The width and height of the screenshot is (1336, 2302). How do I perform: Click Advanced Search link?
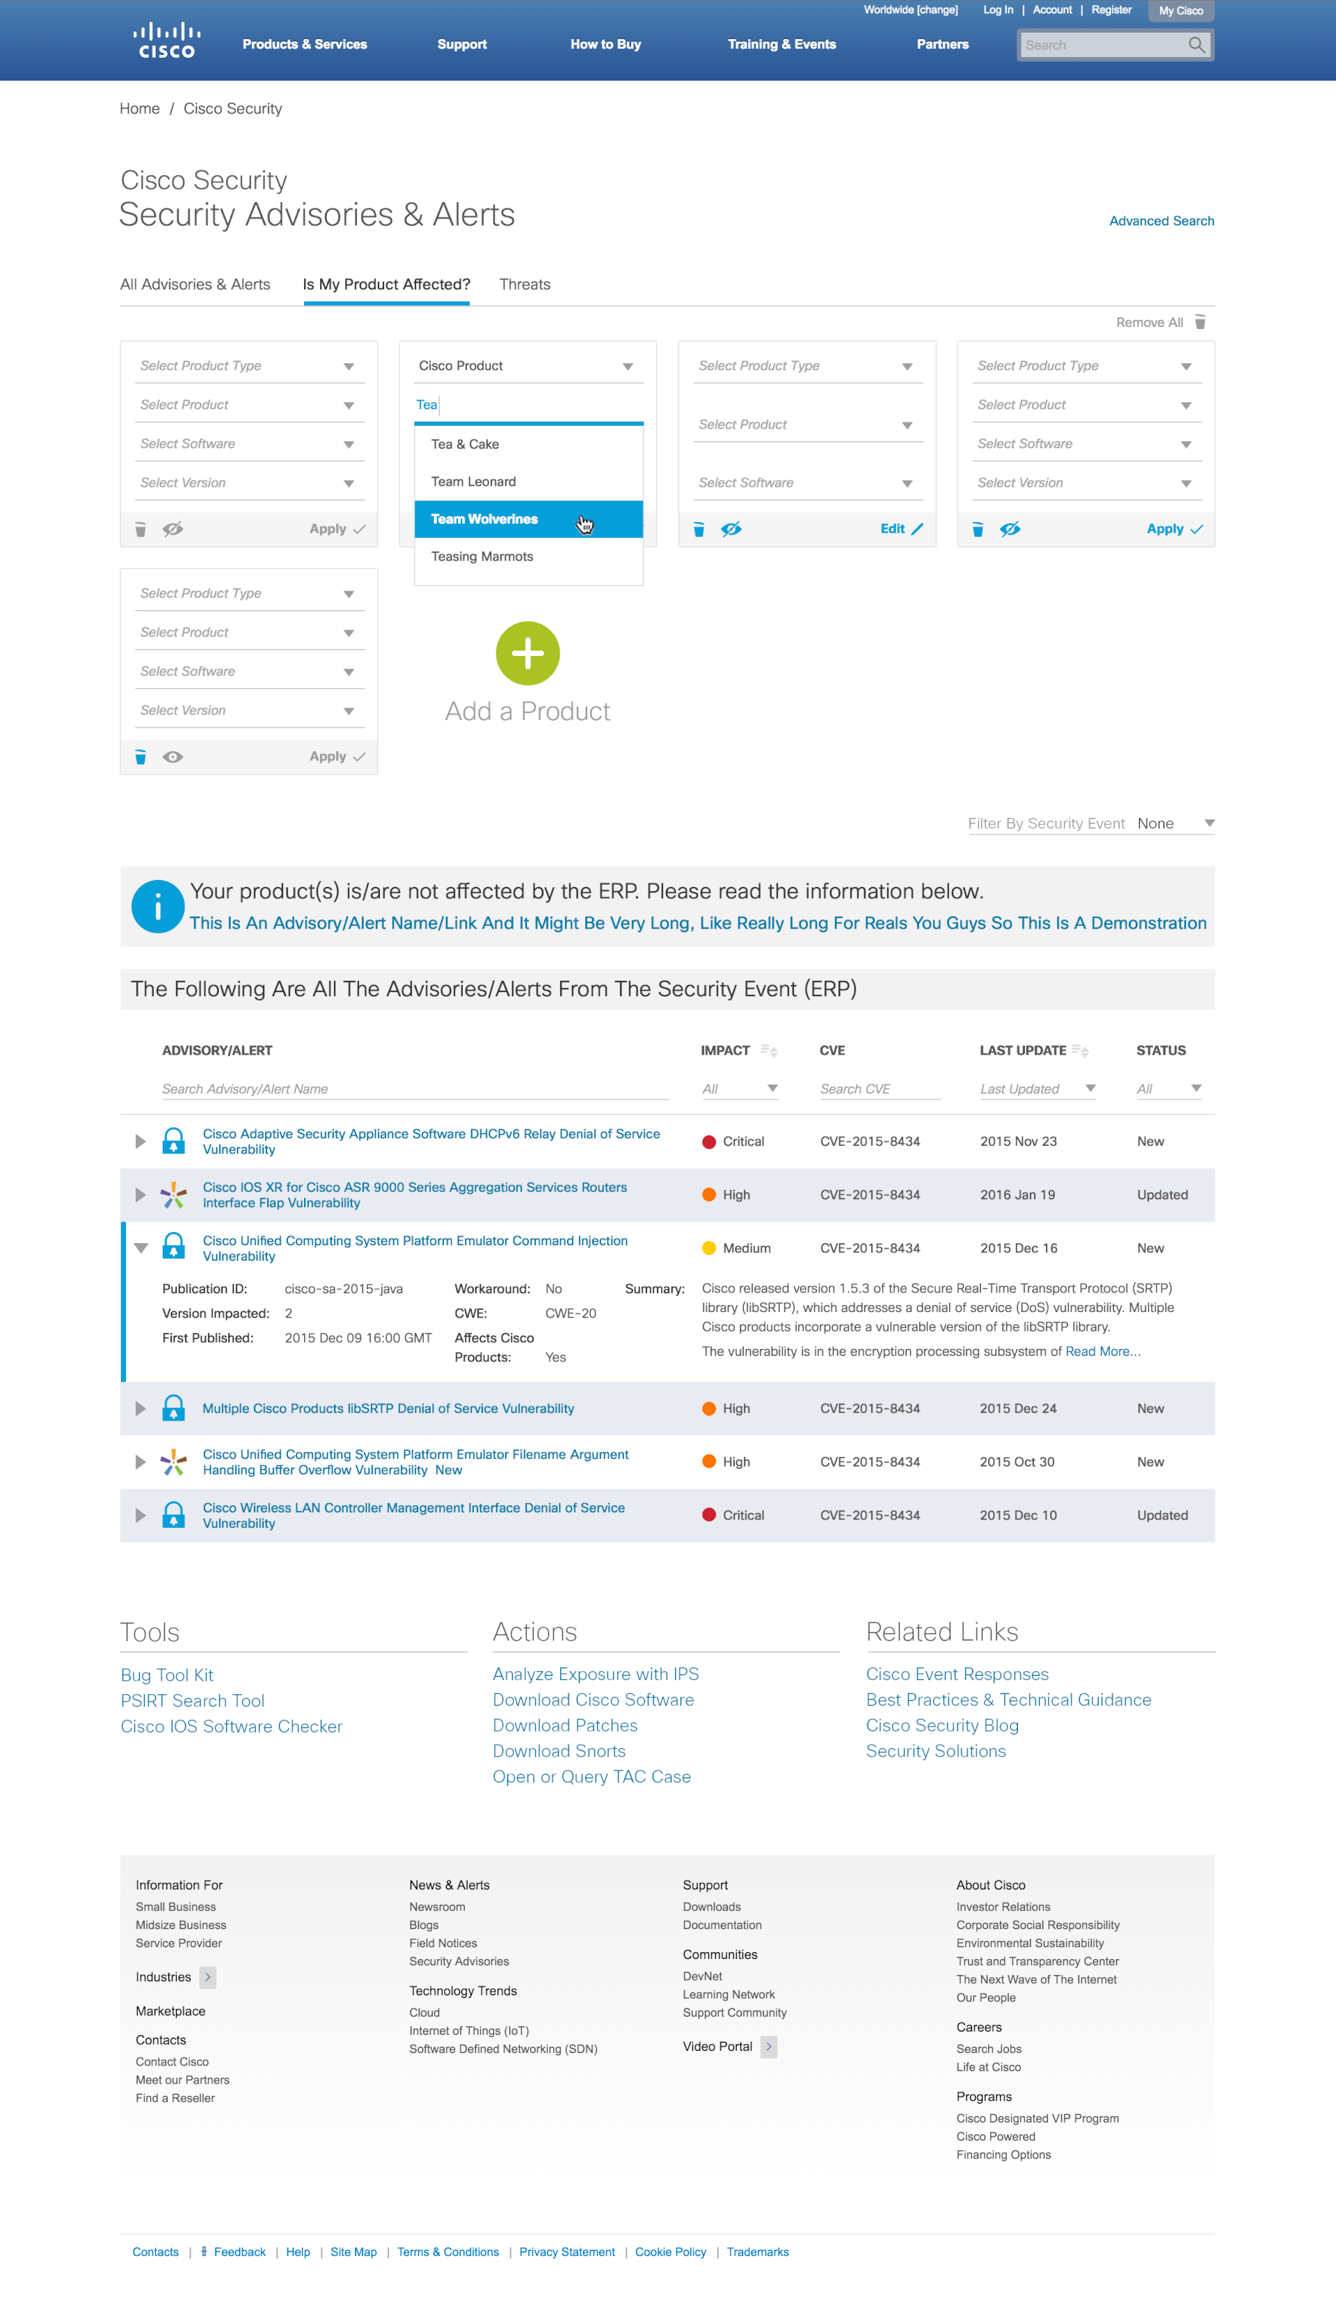1161,221
